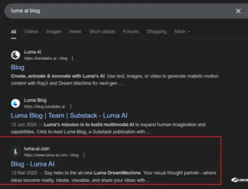Screen dimensions: 248x189
Task: Switch to the Images tab
Action: [x=54, y=32]
